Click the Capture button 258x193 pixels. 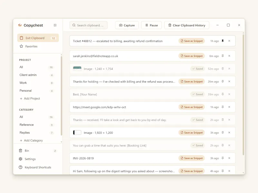pos(127,25)
